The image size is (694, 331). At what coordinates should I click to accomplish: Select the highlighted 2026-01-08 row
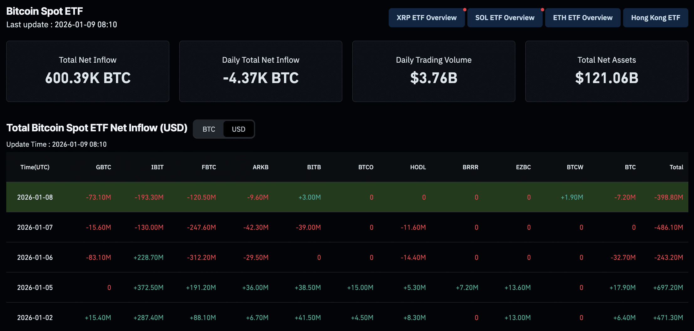coord(345,197)
